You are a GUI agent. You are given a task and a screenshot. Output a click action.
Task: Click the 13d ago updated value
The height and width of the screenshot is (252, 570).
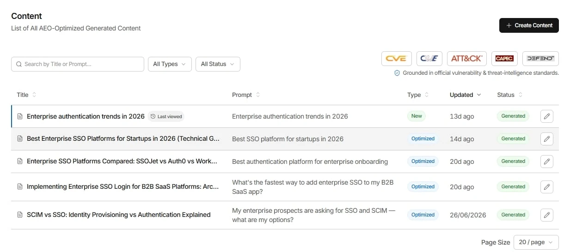pyautogui.click(x=462, y=116)
